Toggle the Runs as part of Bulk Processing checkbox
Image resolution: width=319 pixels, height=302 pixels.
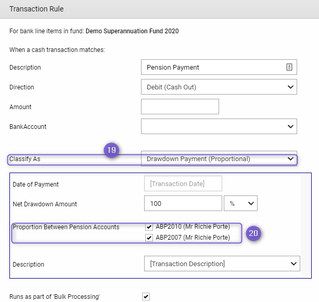point(146,296)
